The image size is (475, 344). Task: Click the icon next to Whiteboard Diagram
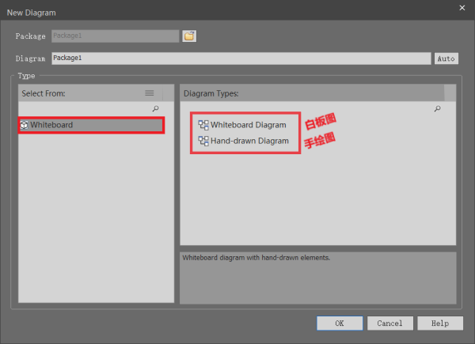pyautogui.click(x=203, y=125)
